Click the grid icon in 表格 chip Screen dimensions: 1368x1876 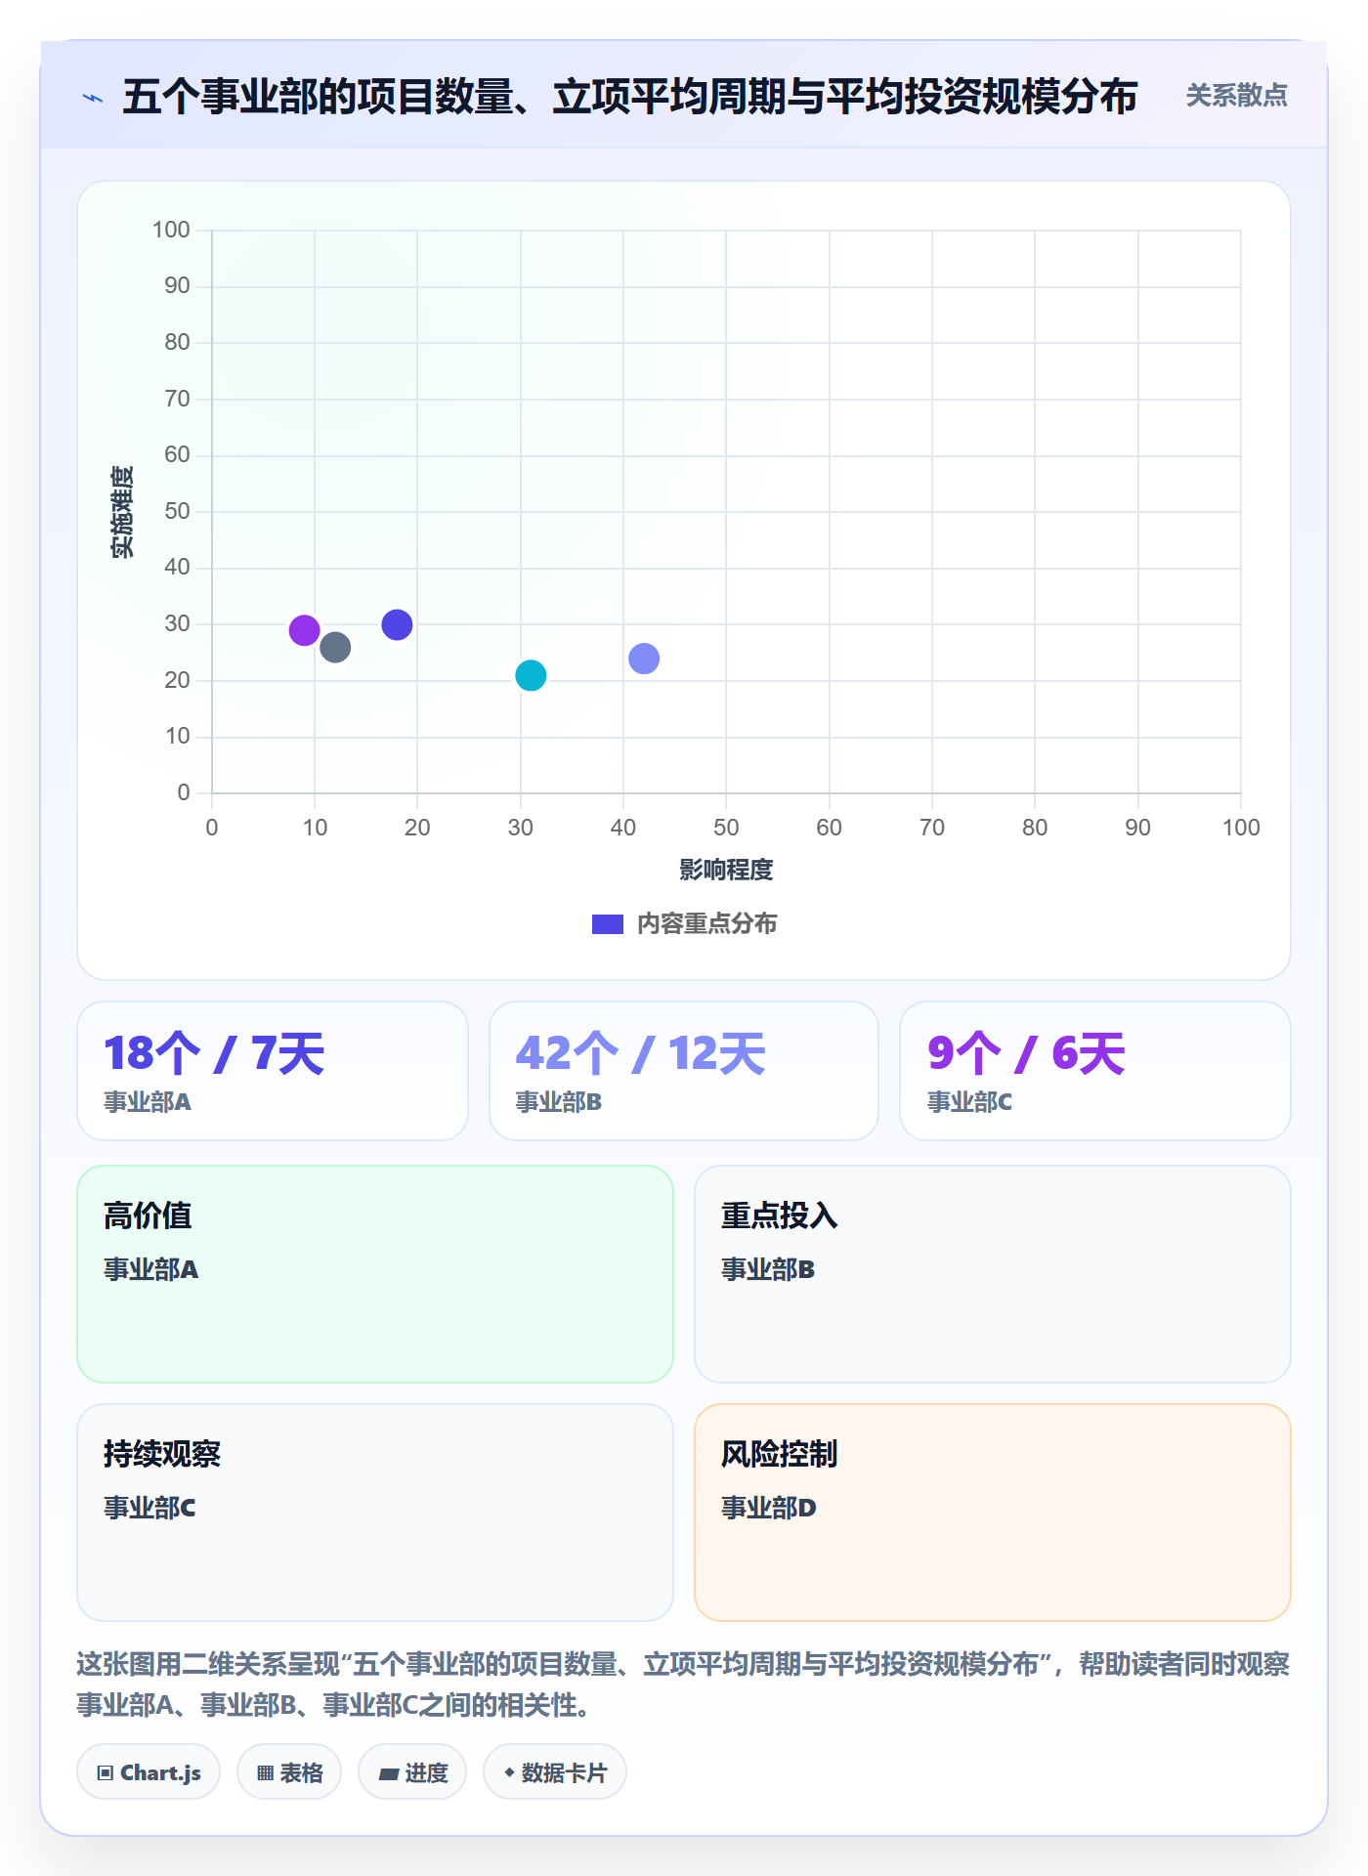click(265, 1773)
